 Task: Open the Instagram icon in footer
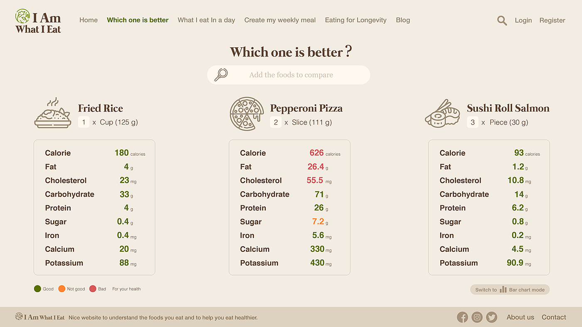(477, 317)
